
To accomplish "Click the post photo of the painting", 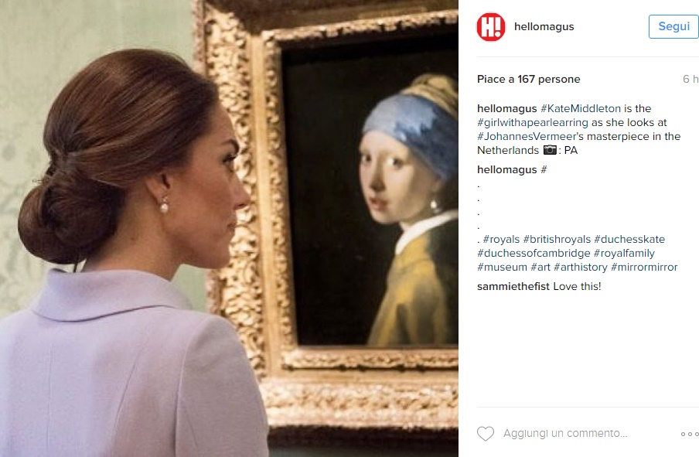I will pos(229,228).
